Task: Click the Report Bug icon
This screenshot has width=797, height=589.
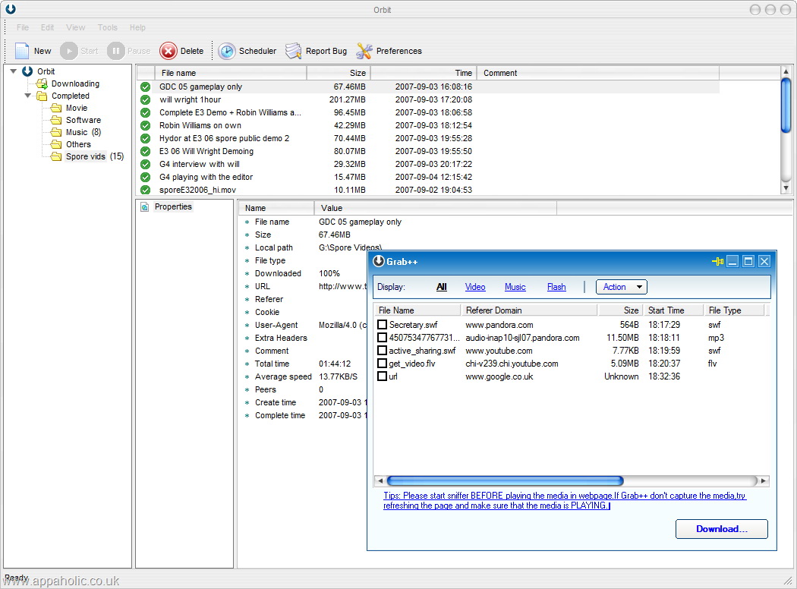Action: point(294,51)
